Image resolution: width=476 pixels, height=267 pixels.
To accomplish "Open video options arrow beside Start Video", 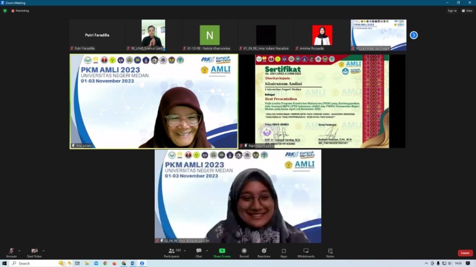I will click(43, 251).
